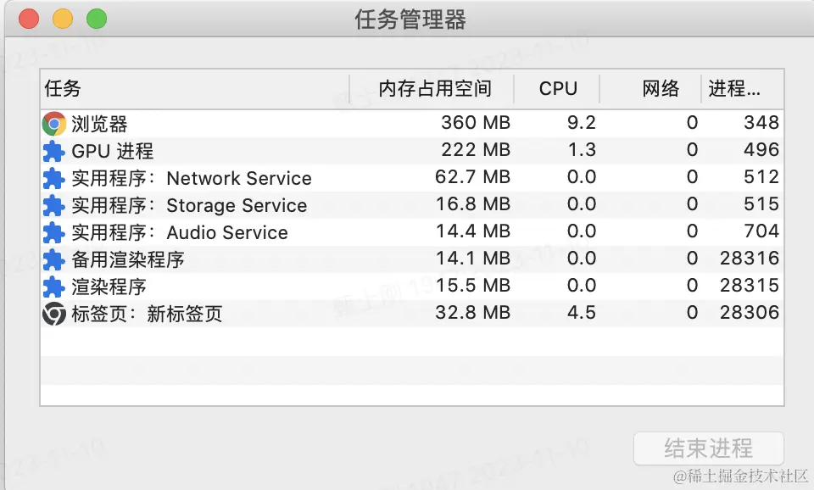
Task: Sort by the 进程 ID column header
Action: [x=734, y=89]
